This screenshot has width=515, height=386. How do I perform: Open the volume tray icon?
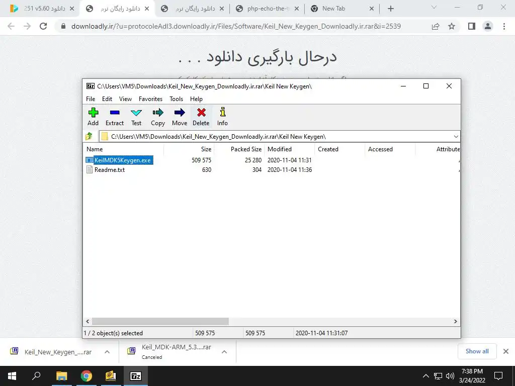450,376
